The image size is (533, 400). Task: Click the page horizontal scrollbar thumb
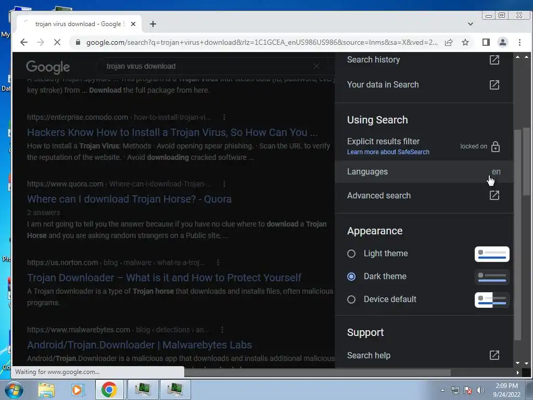tap(318, 373)
